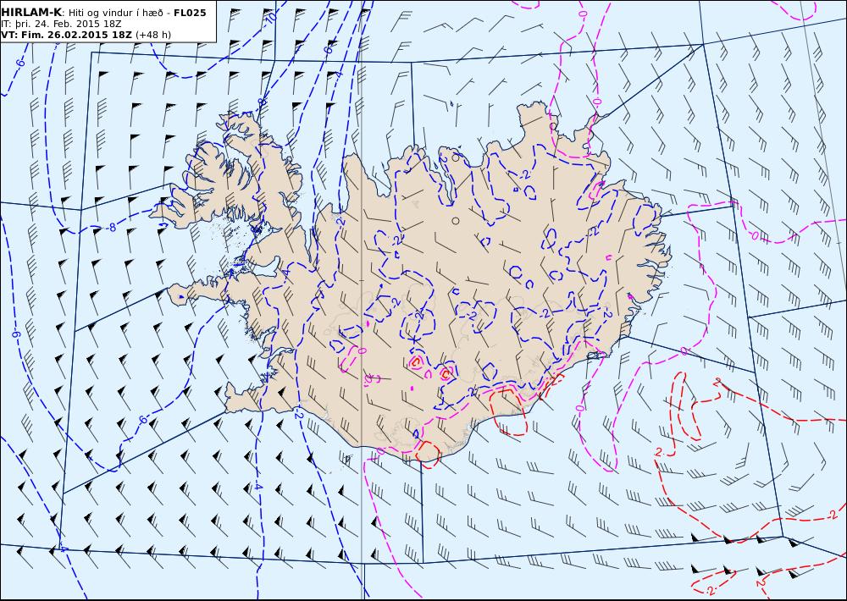
Task: Click the 'VT: Fim. 26.02.2015 18Z' valid time
Action: pyautogui.click(x=66, y=35)
